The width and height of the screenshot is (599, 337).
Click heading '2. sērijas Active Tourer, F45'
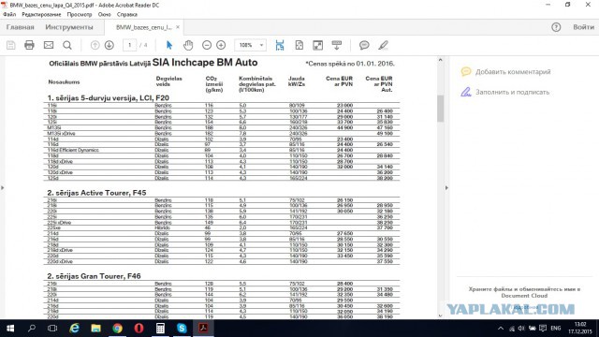point(96,193)
